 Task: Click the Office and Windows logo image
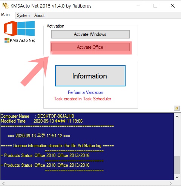[19, 28]
